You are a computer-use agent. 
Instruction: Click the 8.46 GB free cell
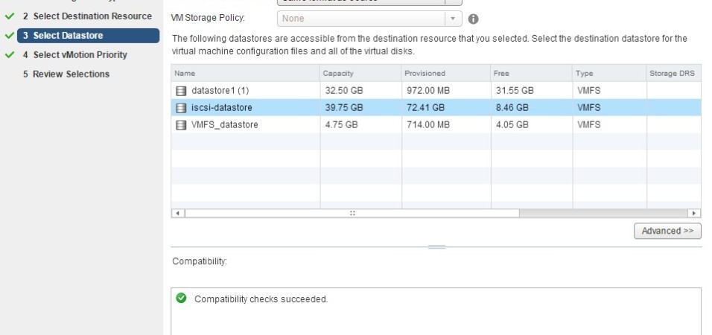512,108
